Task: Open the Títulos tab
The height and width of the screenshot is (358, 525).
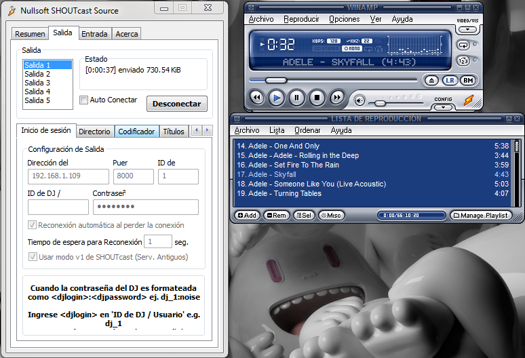Action: pyautogui.click(x=174, y=132)
